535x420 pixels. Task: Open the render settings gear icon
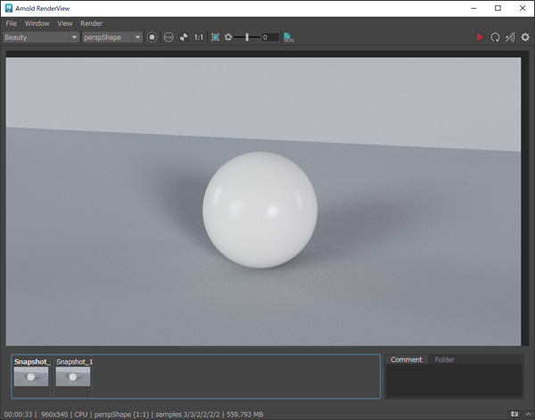[524, 37]
